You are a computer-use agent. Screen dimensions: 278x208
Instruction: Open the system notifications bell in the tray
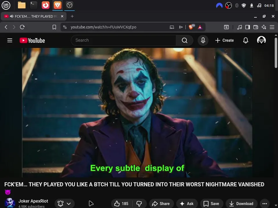pyautogui.click(x=252, y=5)
